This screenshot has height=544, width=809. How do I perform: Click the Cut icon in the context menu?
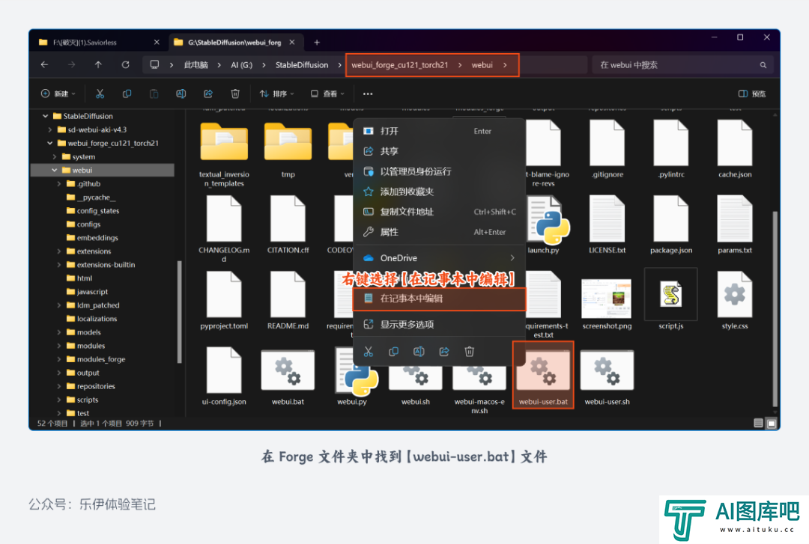pyautogui.click(x=369, y=352)
